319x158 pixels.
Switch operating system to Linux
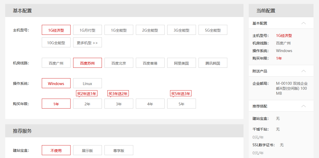[x=88, y=83]
